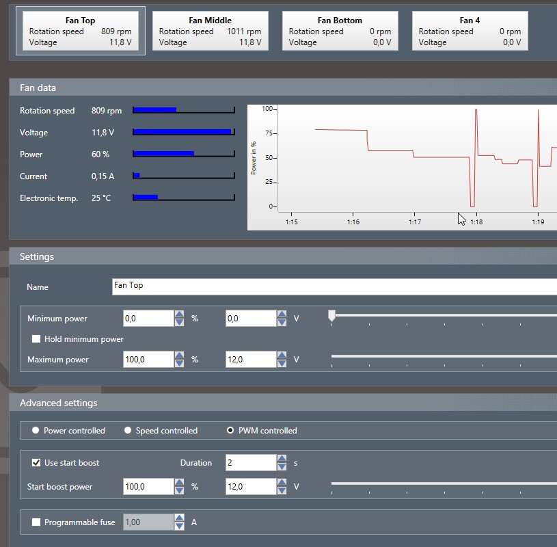Increase start boost Duration with up arrow
This screenshot has height=547, width=557.
282,459
